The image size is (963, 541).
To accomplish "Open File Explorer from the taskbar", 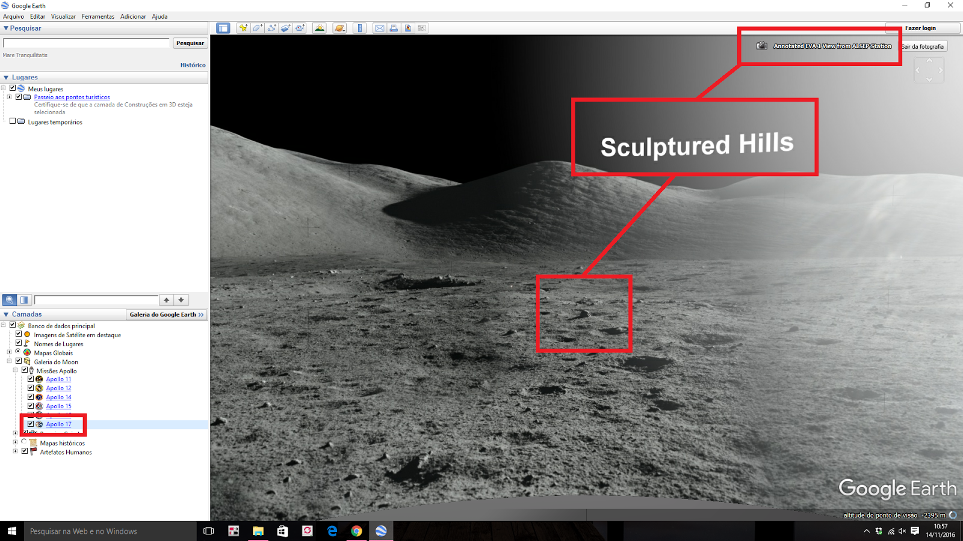I will coord(258,531).
